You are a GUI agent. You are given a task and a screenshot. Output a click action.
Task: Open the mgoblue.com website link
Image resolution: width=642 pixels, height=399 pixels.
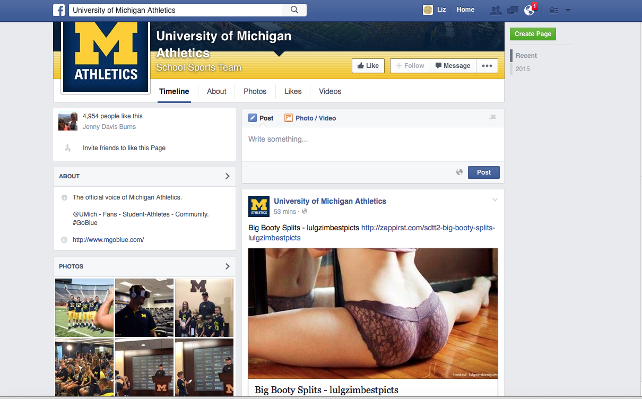tap(108, 240)
